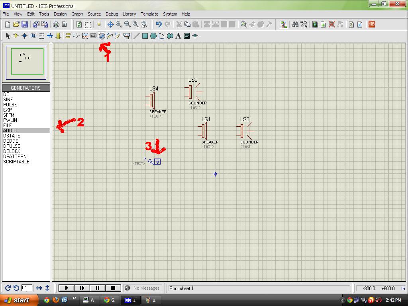Open the Design menu

(60, 14)
